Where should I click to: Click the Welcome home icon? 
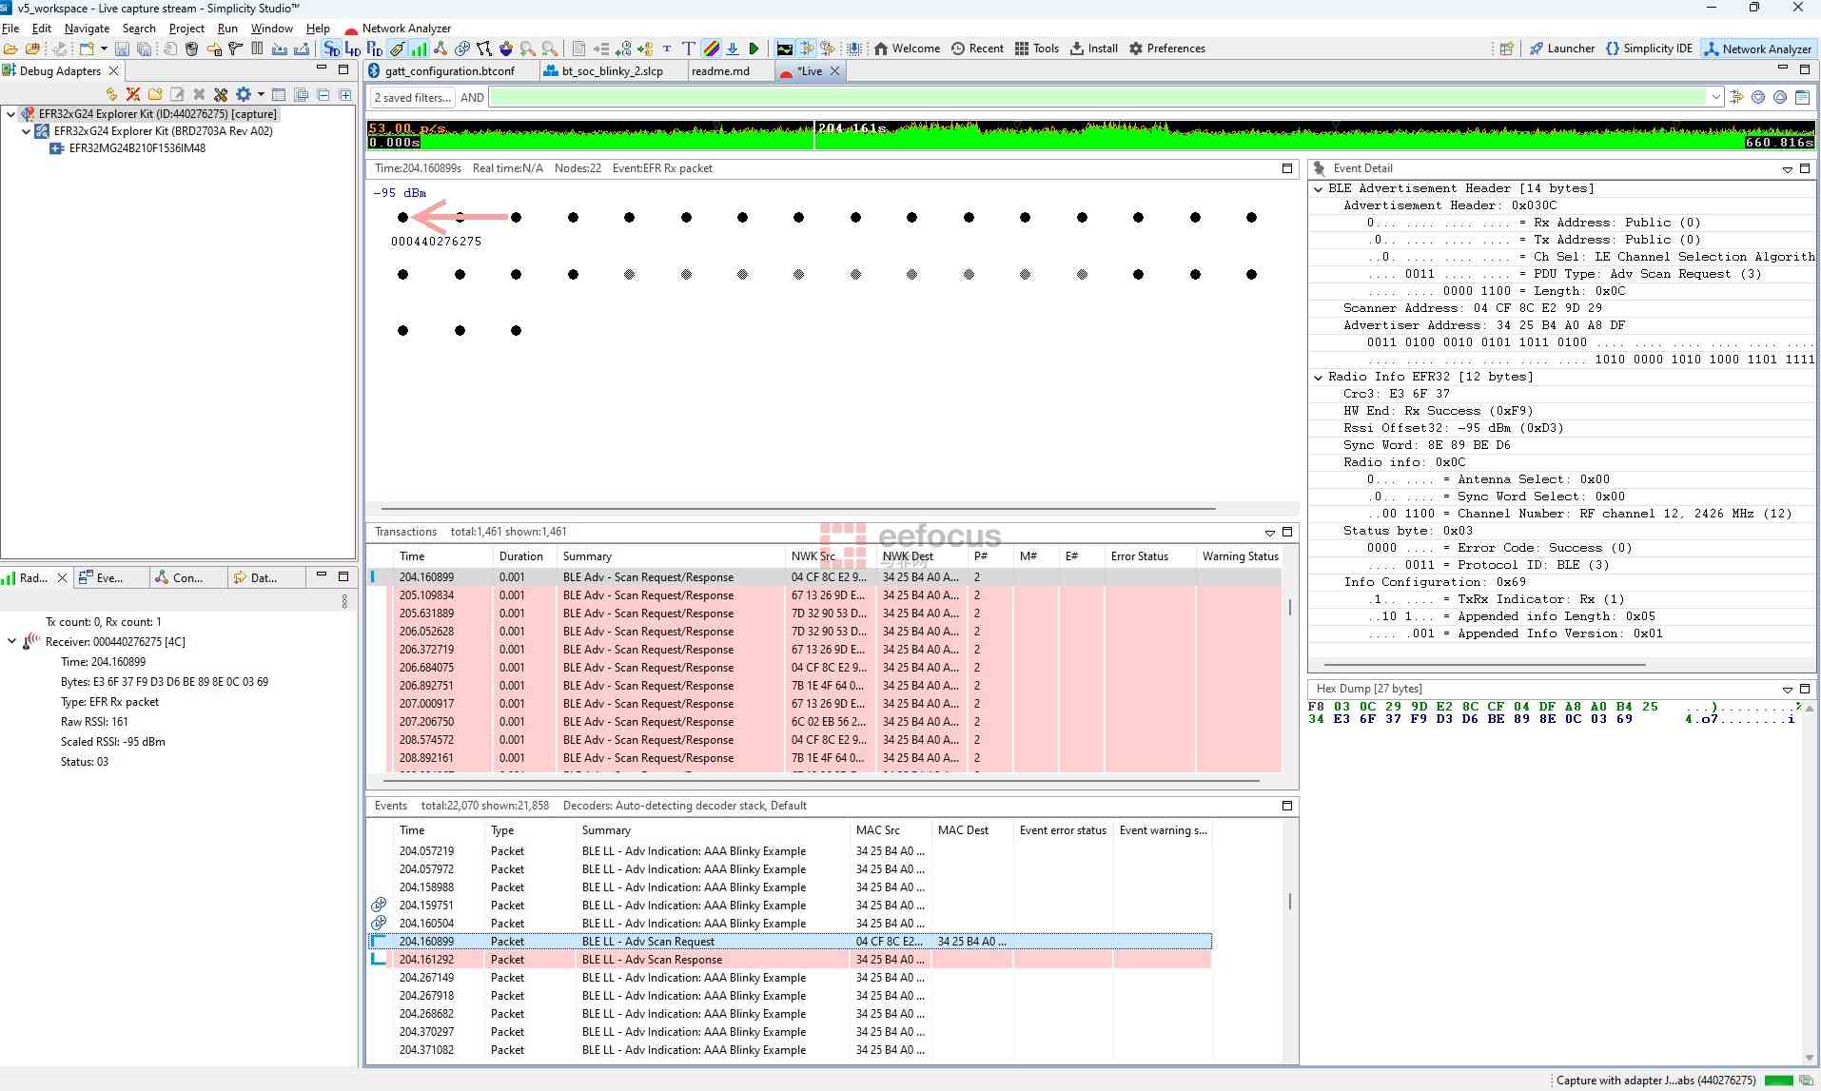[882, 49]
